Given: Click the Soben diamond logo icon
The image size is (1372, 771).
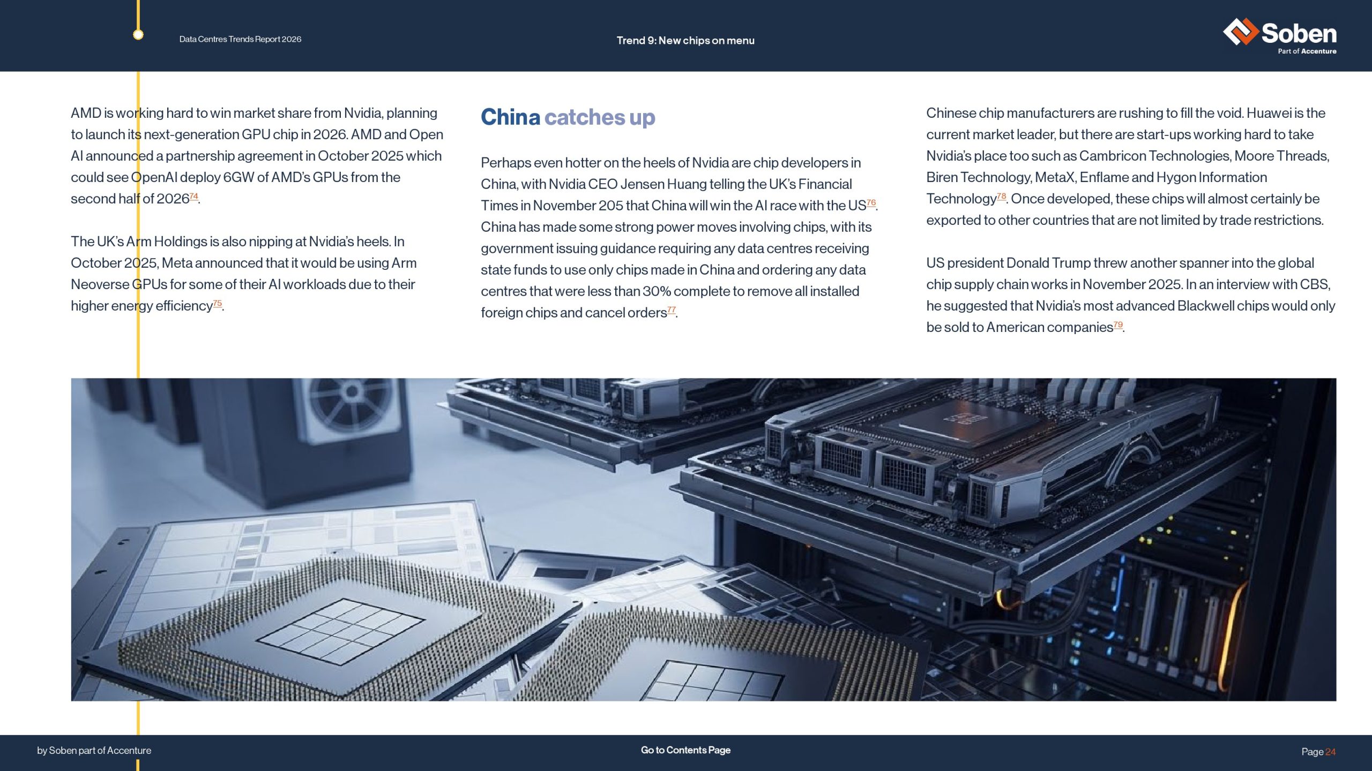Looking at the screenshot, I should (x=1240, y=32).
